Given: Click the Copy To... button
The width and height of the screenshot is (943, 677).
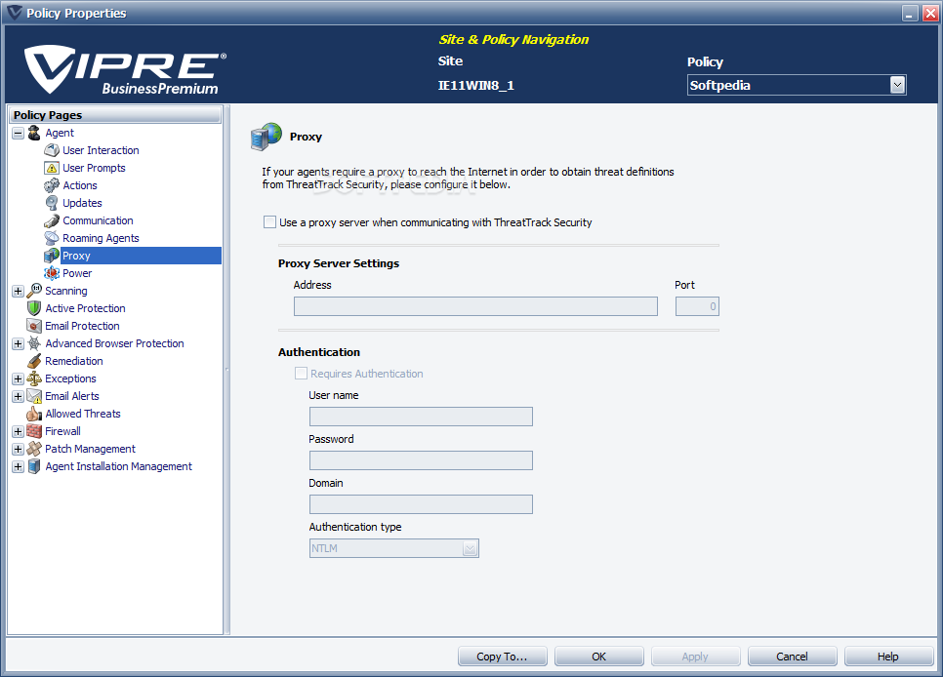Looking at the screenshot, I should [502, 657].
